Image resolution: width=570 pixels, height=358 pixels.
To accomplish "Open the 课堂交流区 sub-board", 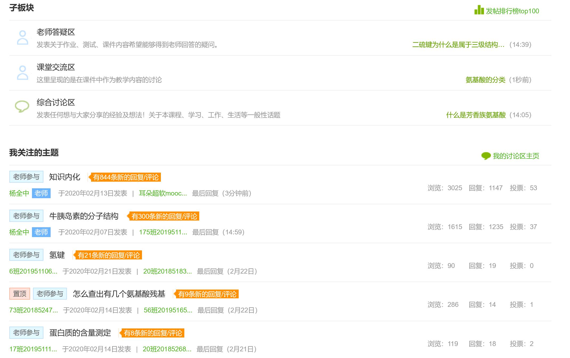I will tap(56, 67).
